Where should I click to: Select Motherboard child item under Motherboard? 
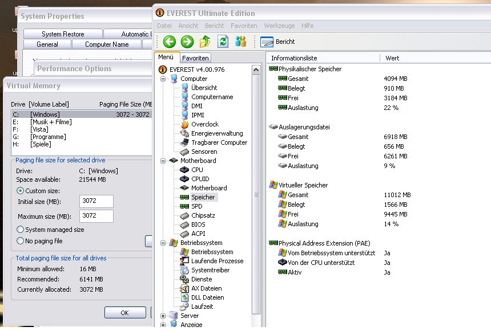(x=209, y=188)
